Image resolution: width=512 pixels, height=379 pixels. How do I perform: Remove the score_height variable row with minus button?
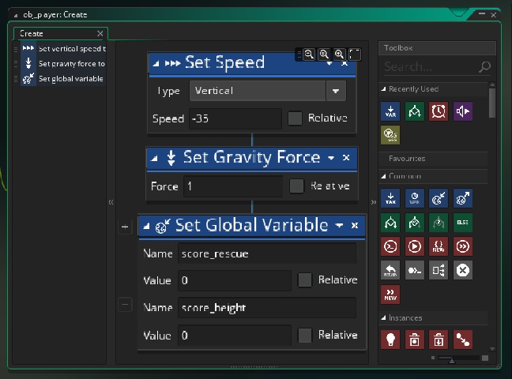[125, 305]
